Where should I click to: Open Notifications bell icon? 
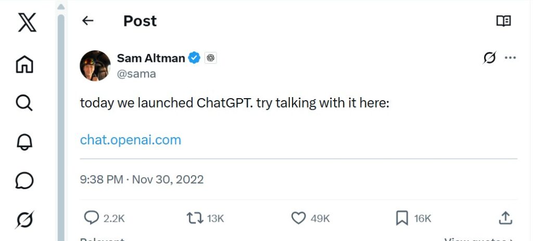[x=24, y=141]
